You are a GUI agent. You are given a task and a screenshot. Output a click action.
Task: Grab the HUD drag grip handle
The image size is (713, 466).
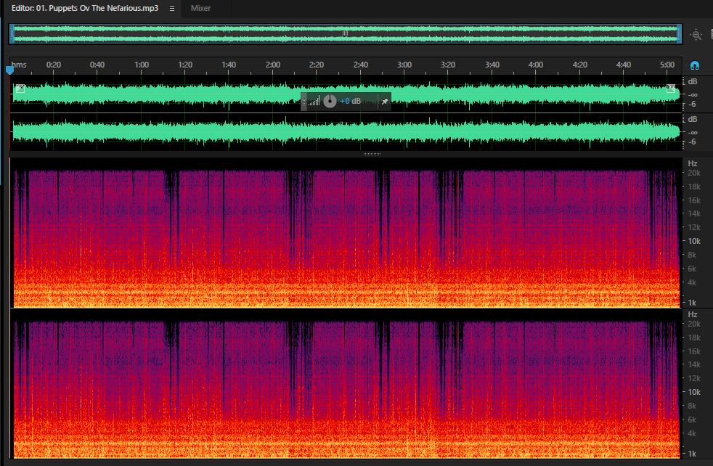coord(303,102)
